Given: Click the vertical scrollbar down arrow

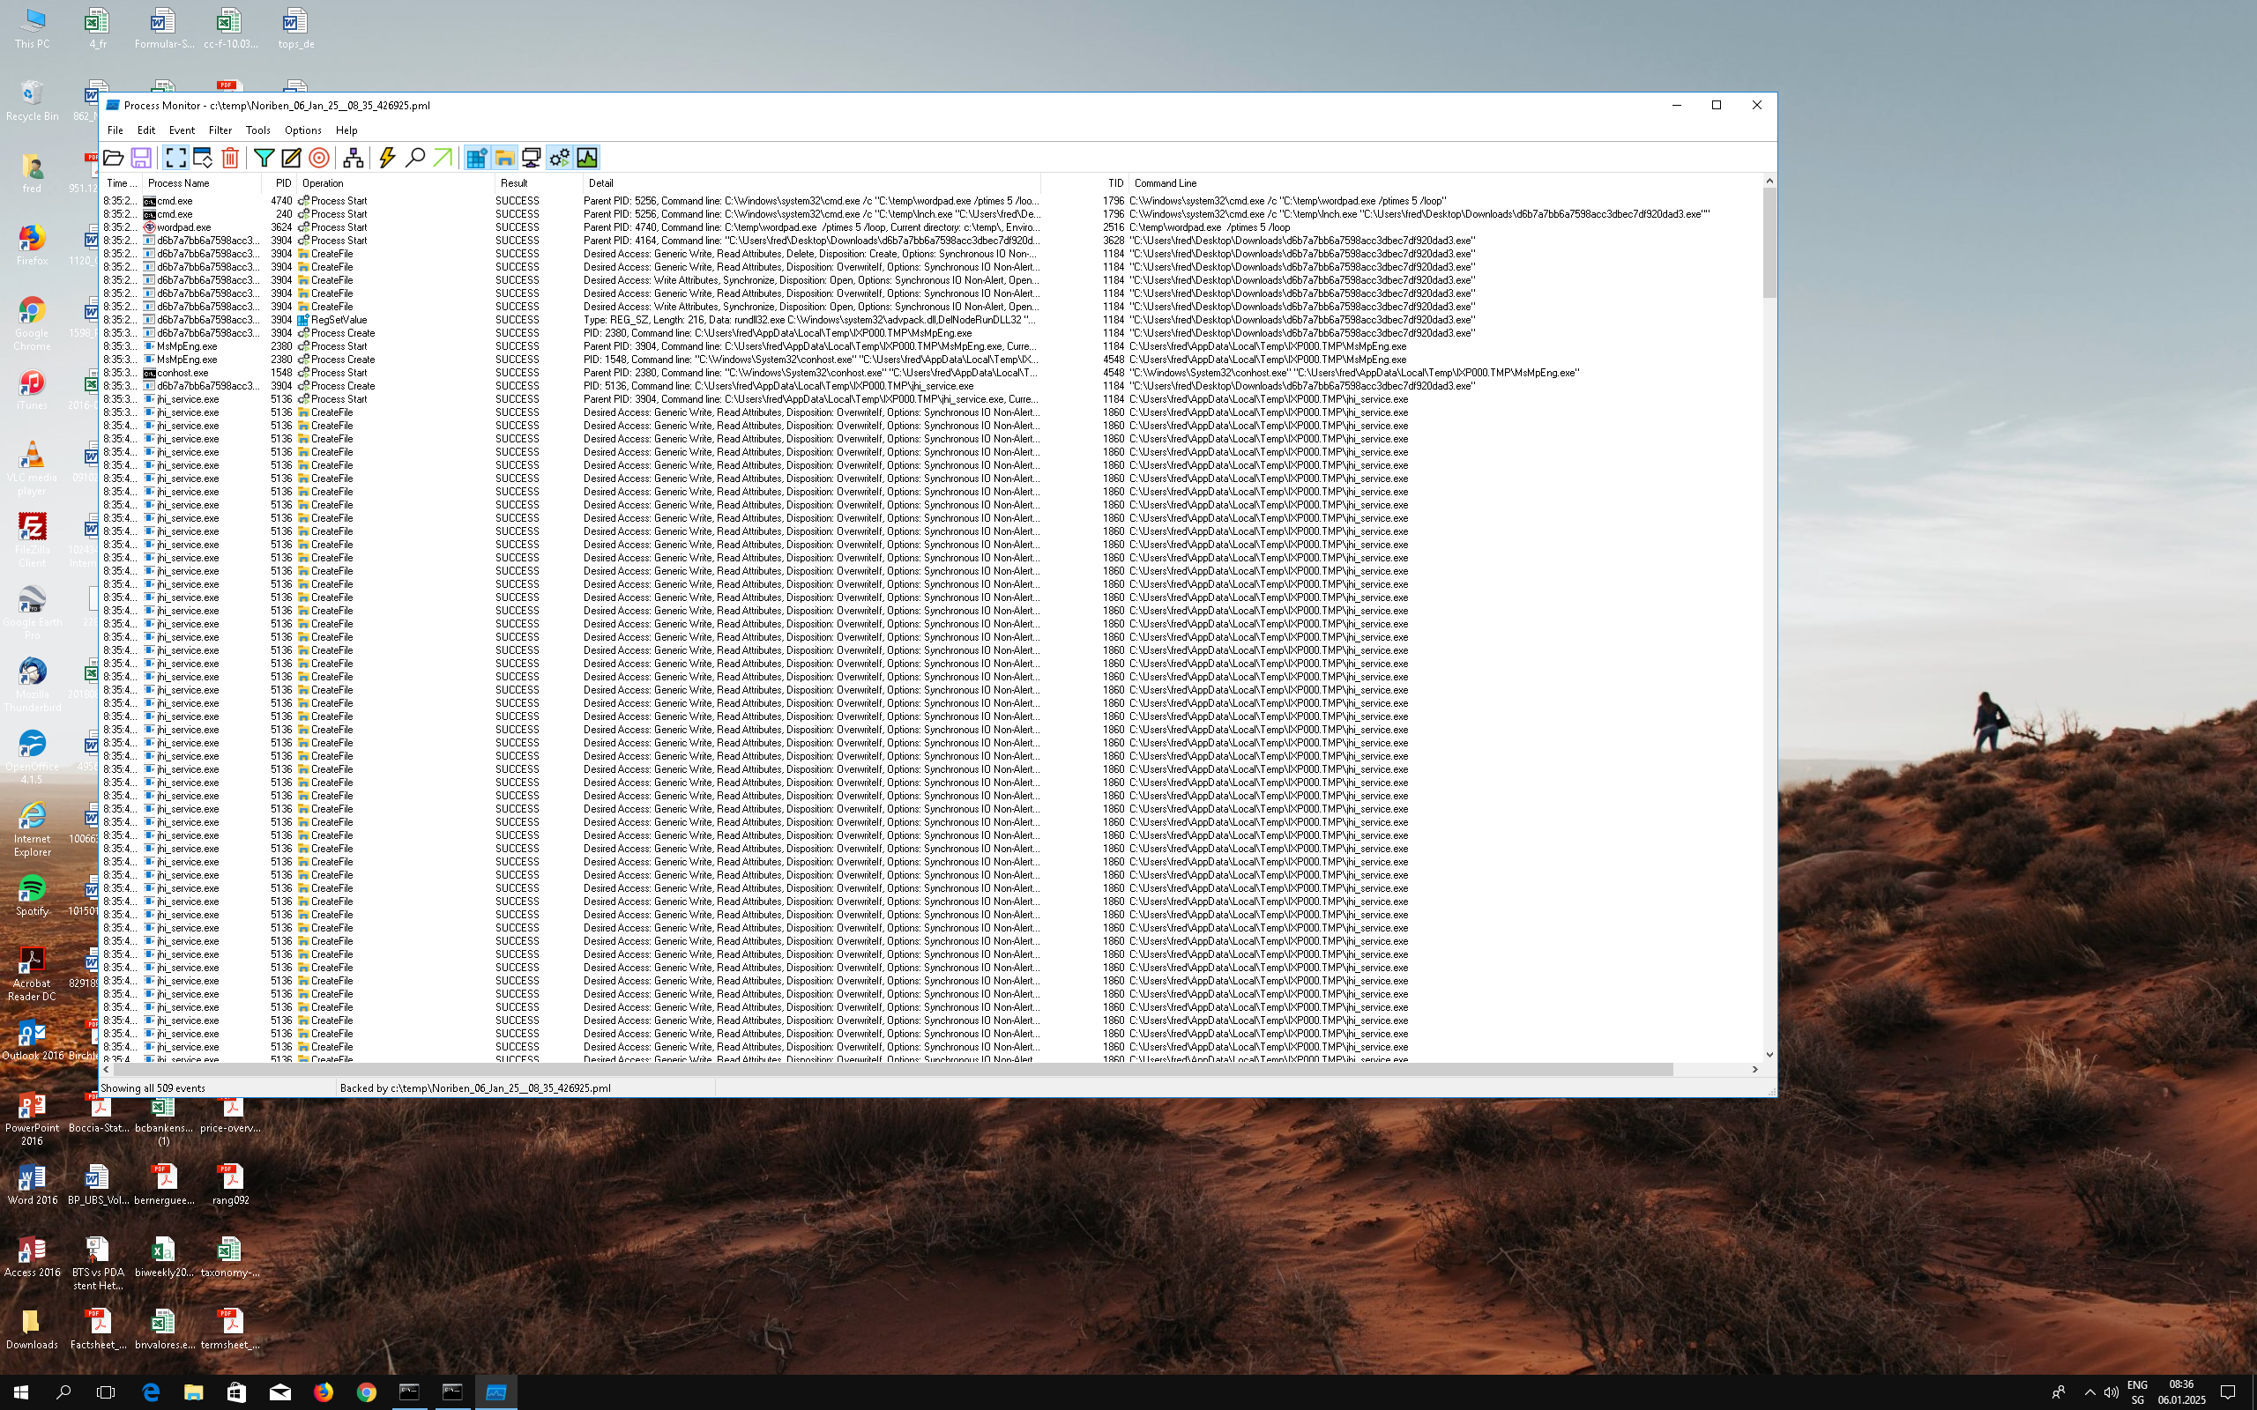Looking at the screenshot, I should click(1769, 1055).
